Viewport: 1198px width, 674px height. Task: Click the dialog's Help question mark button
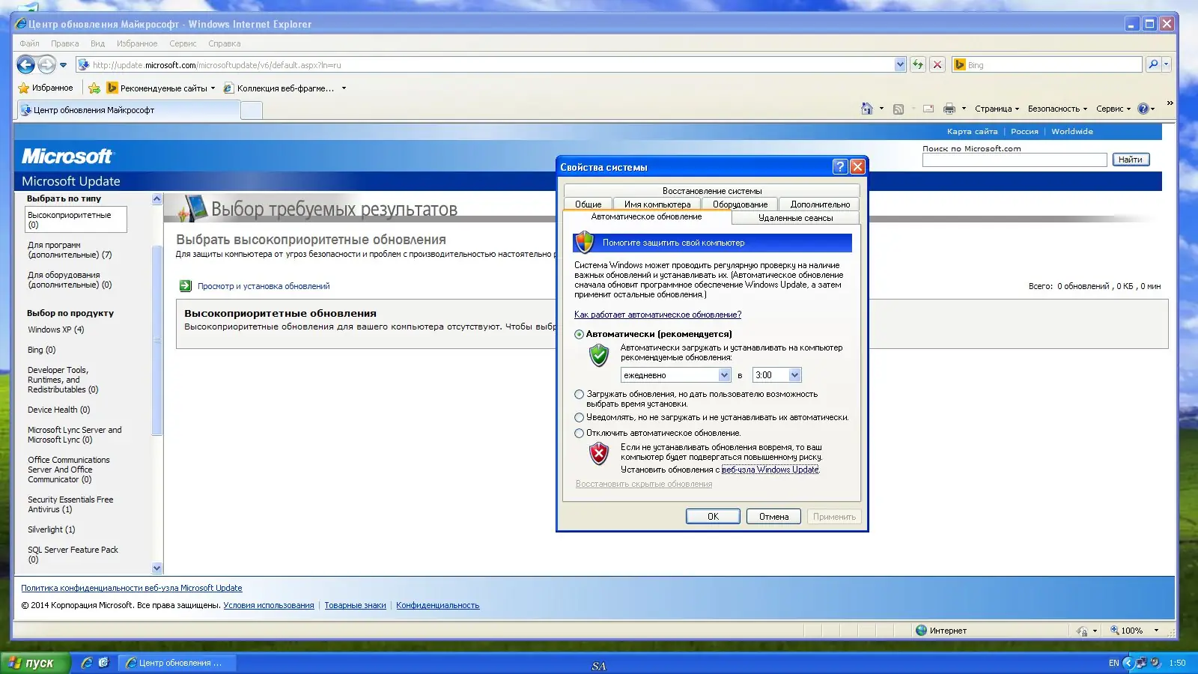click(x=840, y=166)
